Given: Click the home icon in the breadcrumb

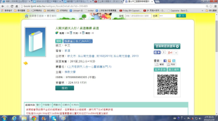Looking at the screenshot, I should (x=26, y=16).
